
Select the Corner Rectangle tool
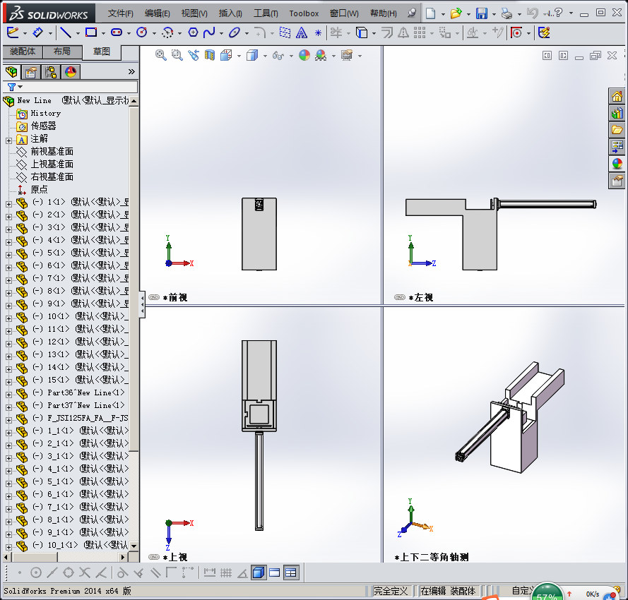91,32
